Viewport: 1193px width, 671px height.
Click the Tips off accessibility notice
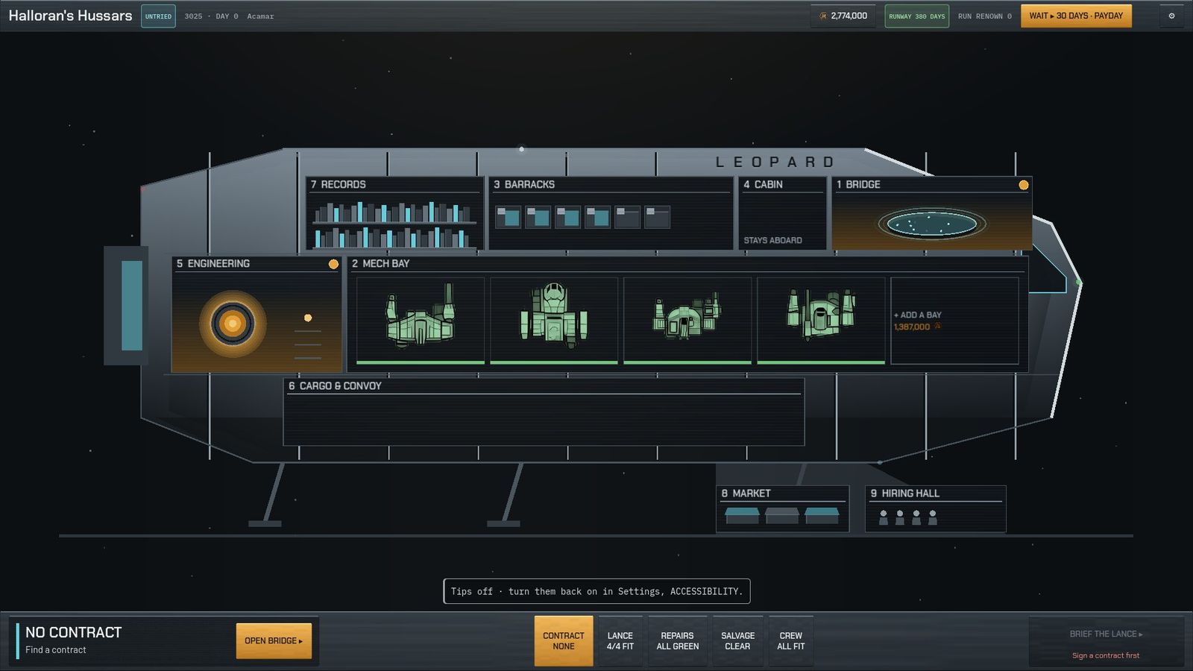click(x=596, y=591)
